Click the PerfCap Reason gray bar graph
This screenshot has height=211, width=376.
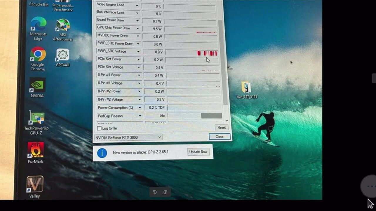195,116
